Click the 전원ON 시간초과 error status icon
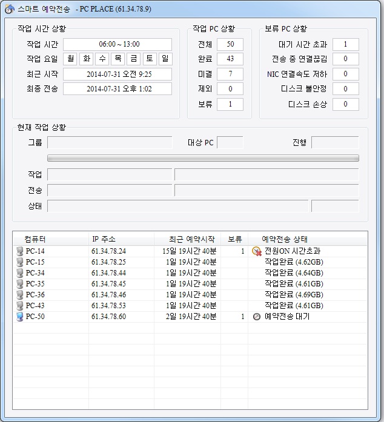The height and width of the screenshot is (422, 384). coord(256,251)
